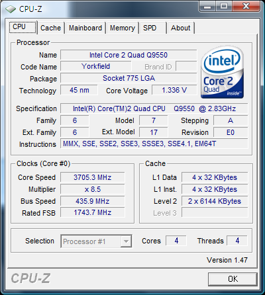Image resolution: width=265 pixels, height=295 pixels.
Task: Click the Family value field
Action: pos(75,120)
